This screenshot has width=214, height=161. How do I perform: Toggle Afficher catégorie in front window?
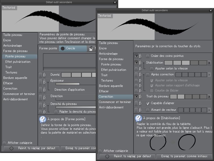[100, 151]
